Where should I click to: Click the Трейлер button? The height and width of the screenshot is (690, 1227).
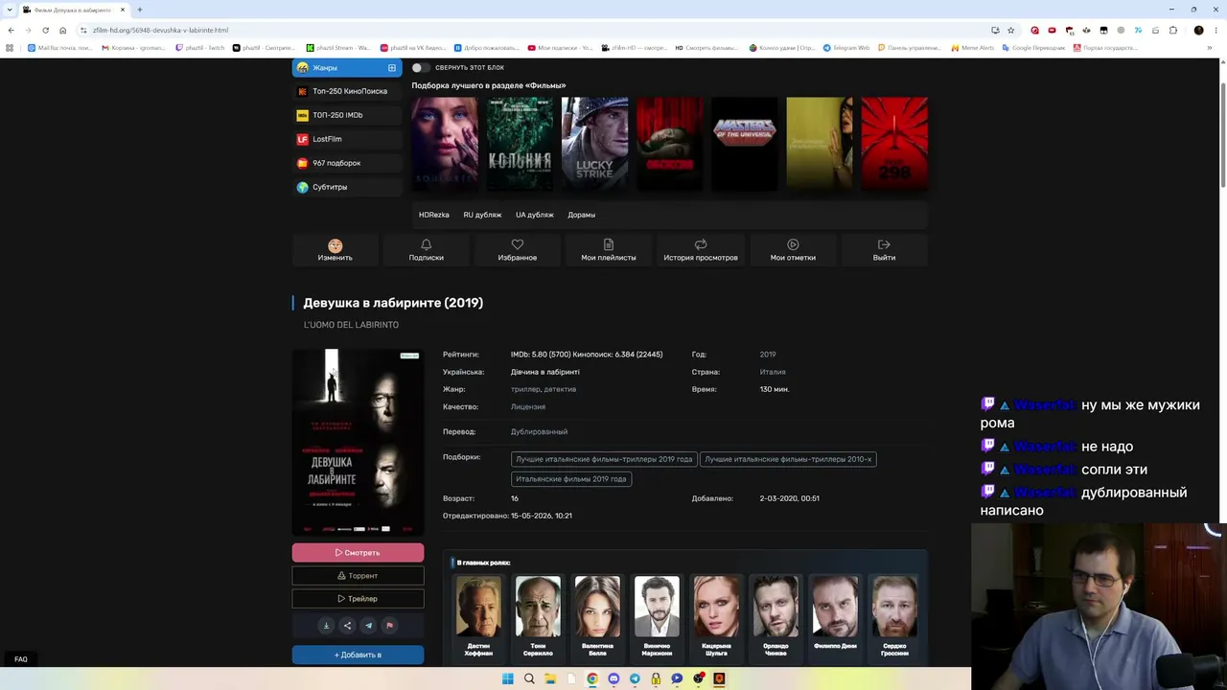tap(358, 599)
